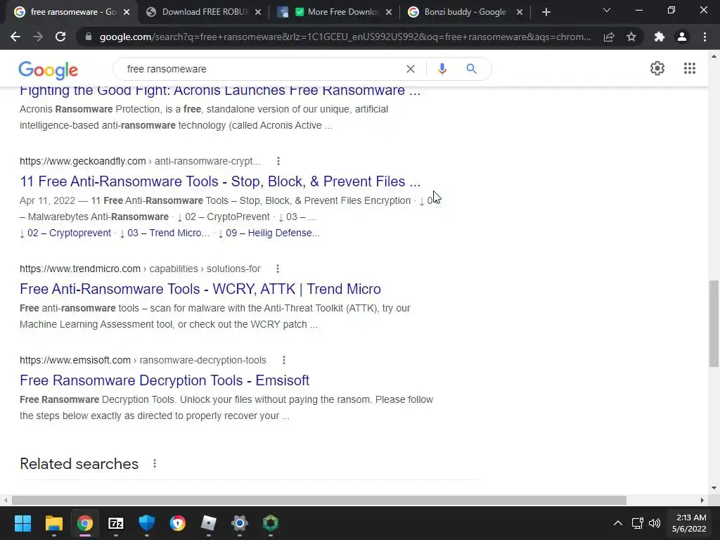Viewport: 720px width, 540px height.
Task: Submit search with magnifier icon
Action: coord(471,69)
